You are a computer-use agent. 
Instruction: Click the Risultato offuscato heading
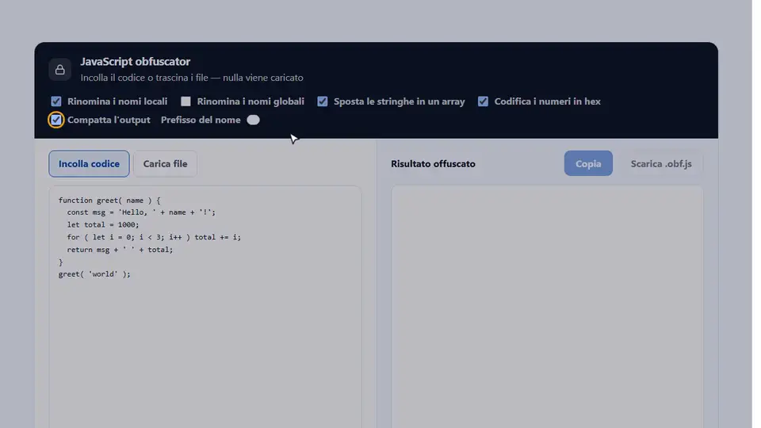click(x=433, y=164)
